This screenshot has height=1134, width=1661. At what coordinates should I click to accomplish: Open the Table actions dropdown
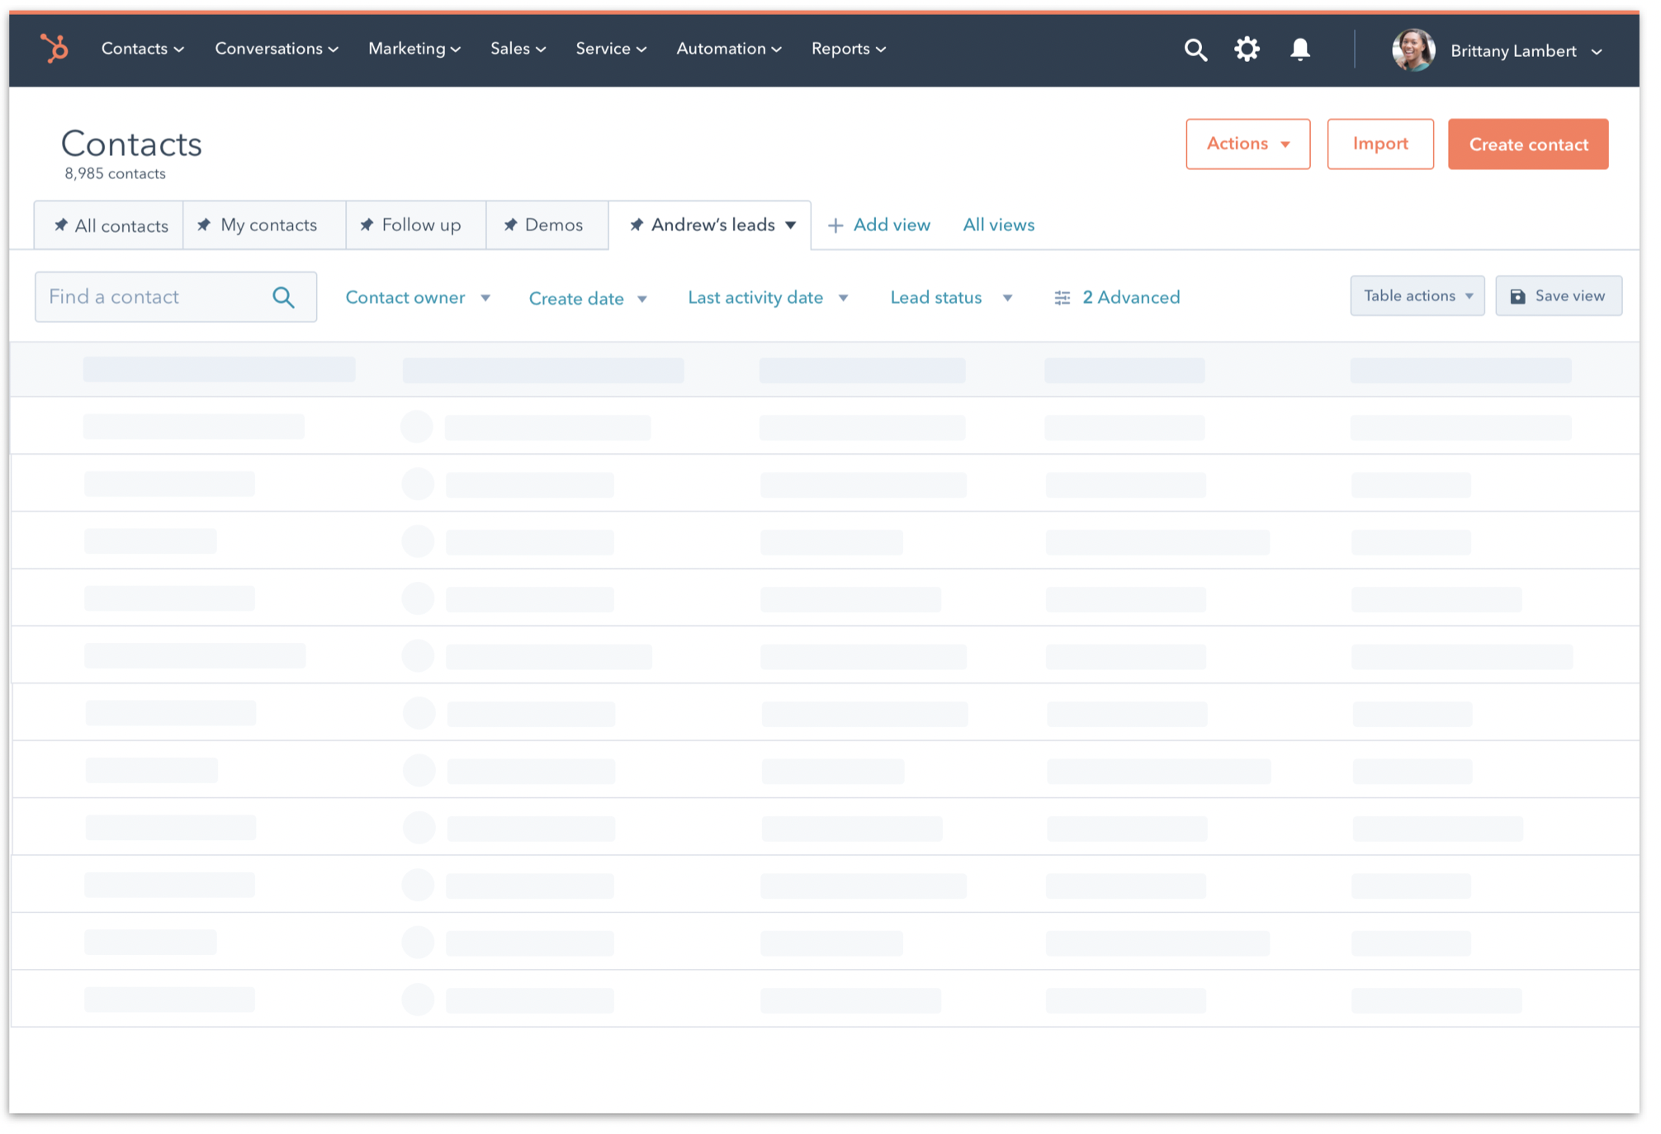(1417, 296)
